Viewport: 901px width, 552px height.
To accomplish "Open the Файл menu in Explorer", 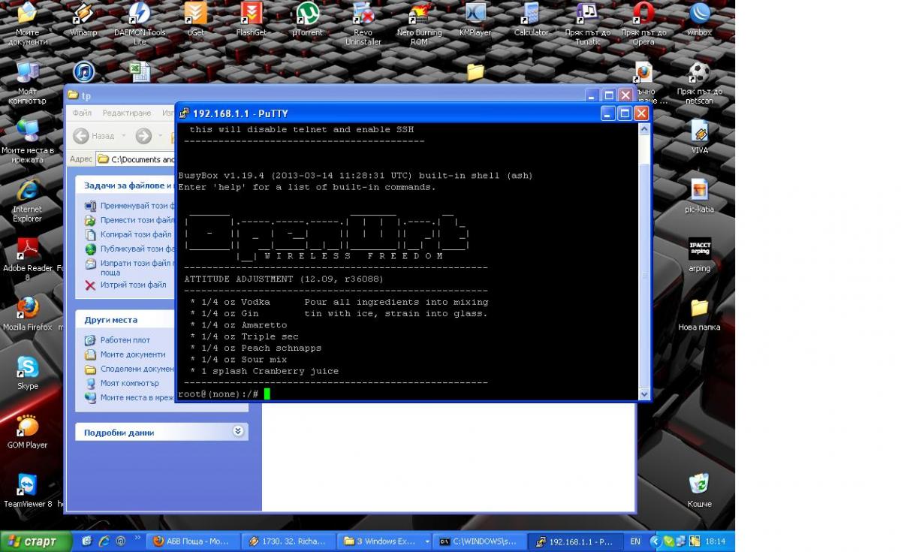I will point(82,113).
